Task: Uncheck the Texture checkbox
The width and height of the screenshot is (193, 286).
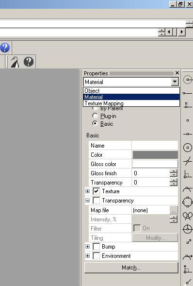Action: click(96, 191)
